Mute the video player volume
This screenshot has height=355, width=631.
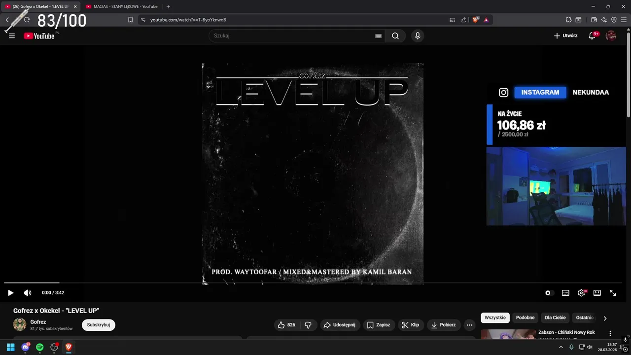click(x=28, y=293)
